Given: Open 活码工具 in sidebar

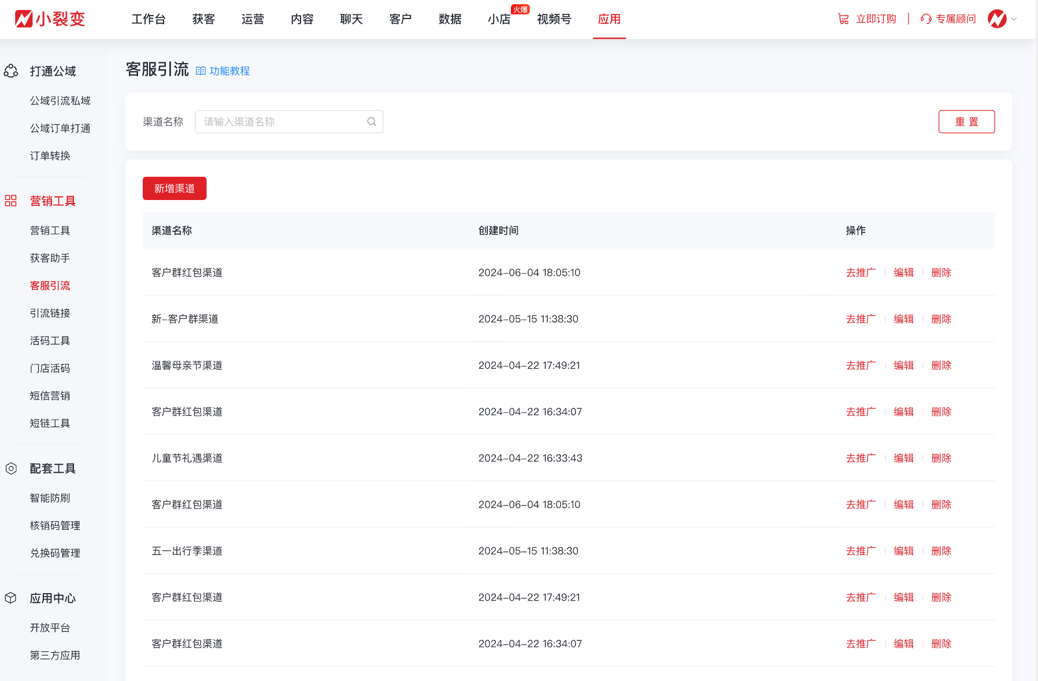Looking at the screenshot, I should (50, 340).
